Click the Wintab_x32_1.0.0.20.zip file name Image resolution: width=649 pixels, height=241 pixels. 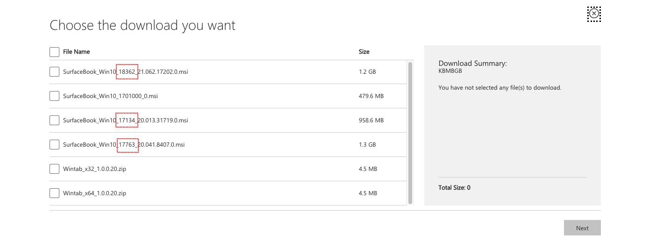click(94, 169)
